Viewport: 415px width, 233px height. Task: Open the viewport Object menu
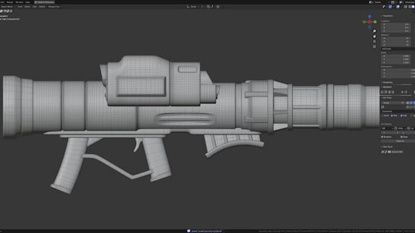(42, 7)
